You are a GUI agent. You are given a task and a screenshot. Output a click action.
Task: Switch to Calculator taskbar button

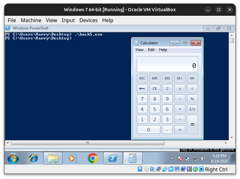click(133, 158)
